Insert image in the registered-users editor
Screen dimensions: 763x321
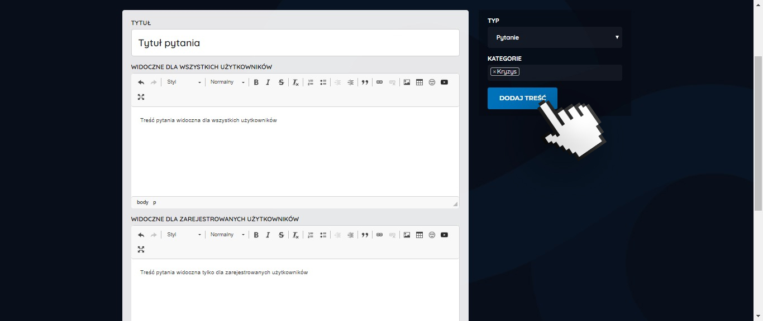click(x=407, y=235)
